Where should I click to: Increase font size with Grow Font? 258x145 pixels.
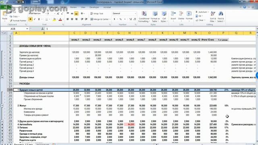point(58,13)
